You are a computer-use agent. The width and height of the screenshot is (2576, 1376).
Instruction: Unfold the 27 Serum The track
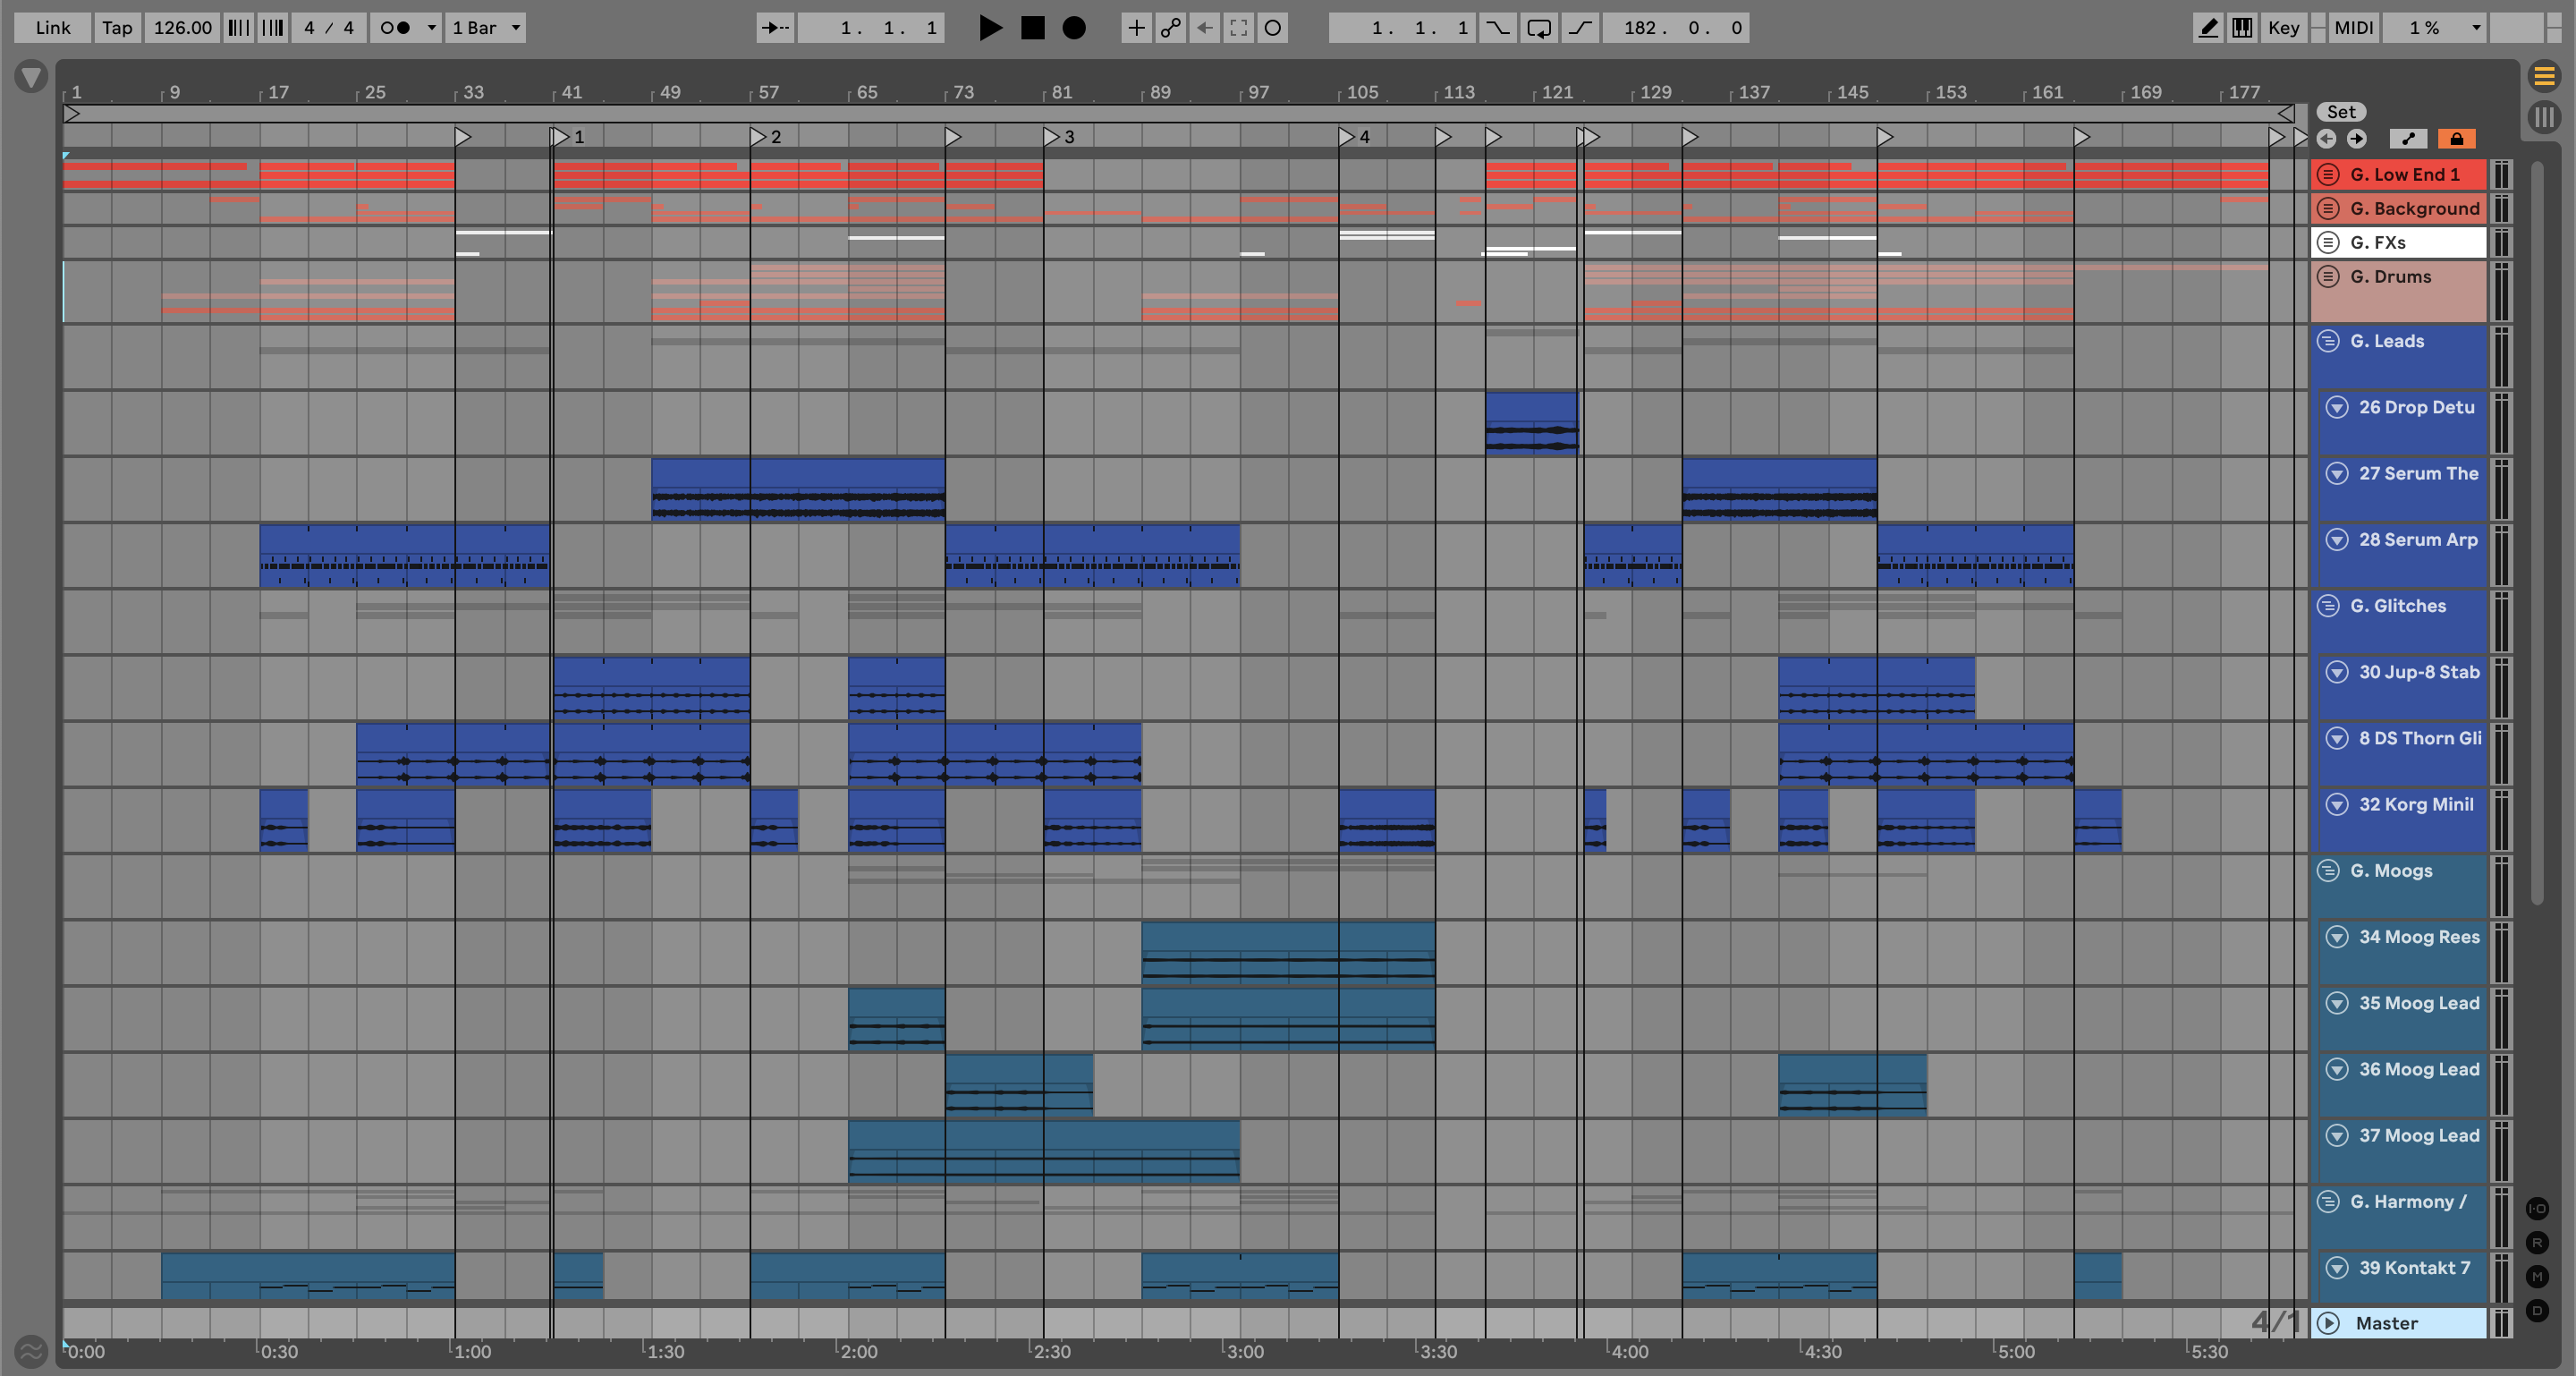[x=2337, y=473]
